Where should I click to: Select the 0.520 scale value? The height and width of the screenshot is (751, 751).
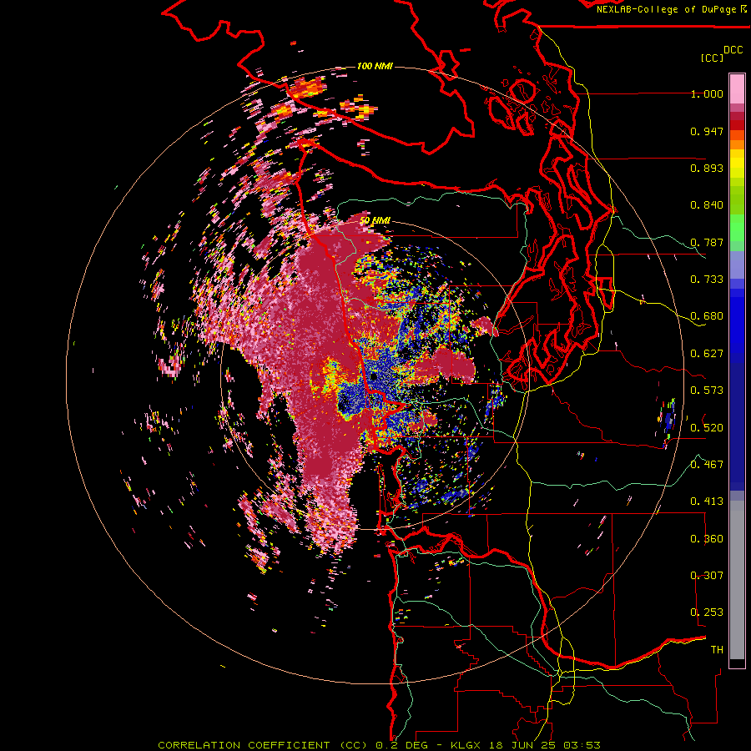(707, 428)
